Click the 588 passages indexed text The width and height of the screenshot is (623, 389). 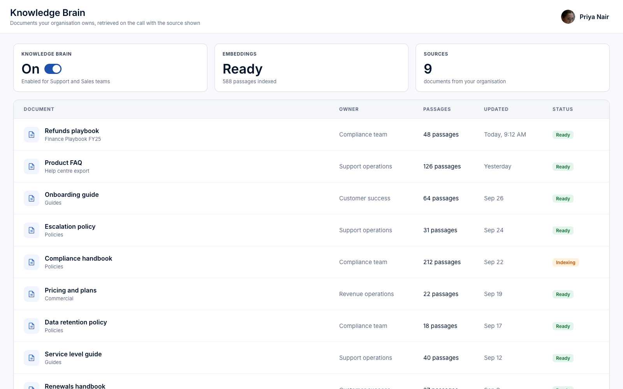coord(250,81)
